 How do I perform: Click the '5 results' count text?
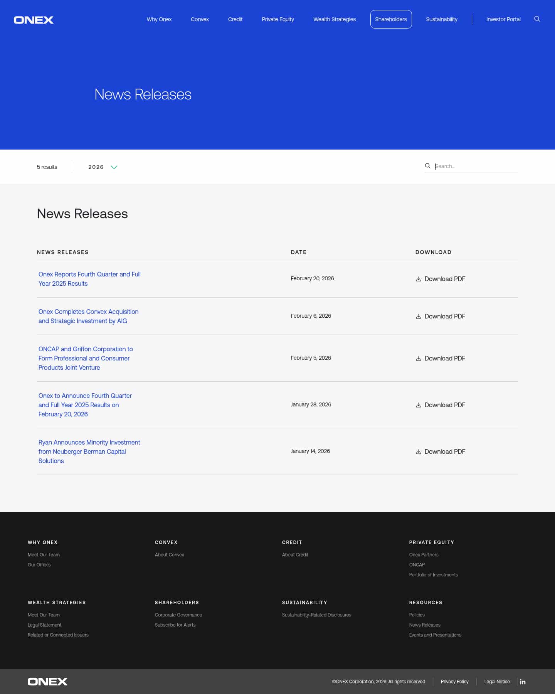click(x=47, y=167)
